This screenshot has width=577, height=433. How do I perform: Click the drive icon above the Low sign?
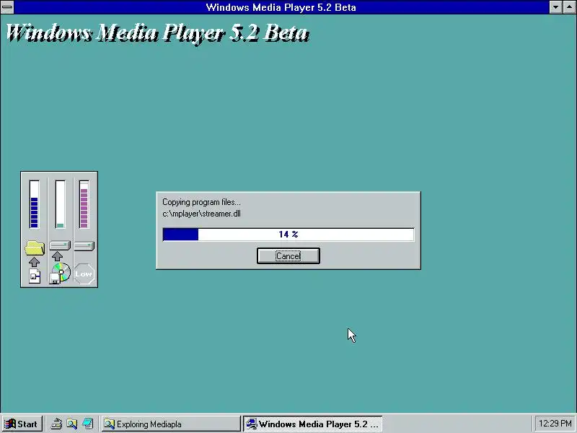pyautogui.click(x=84, y=246)
